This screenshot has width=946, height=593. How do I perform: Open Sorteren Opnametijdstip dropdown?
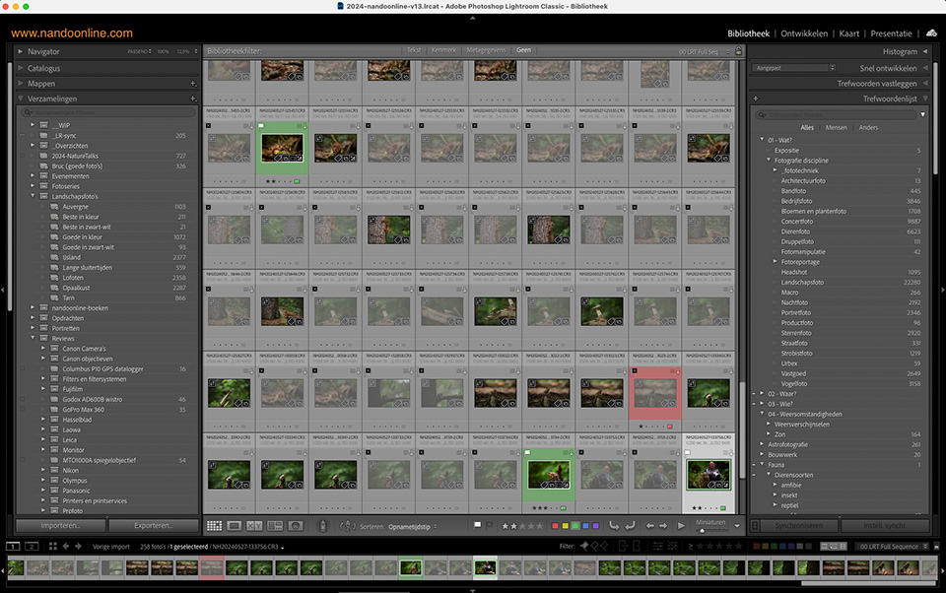413,527
